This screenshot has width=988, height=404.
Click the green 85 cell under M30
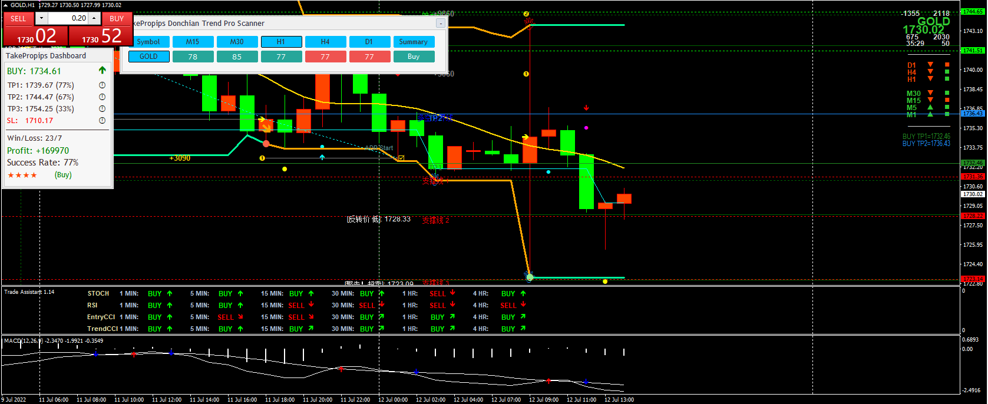237,57
